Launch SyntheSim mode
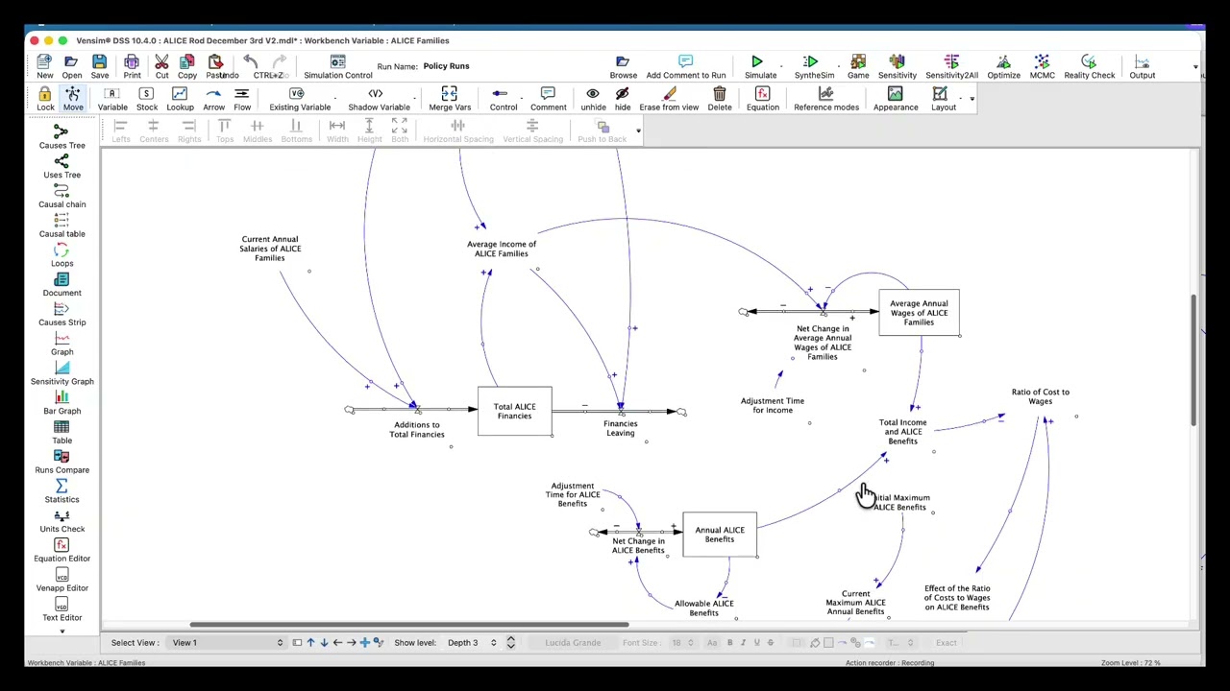The height and width of the screenshot is (691, 1230). coord(814,66)
